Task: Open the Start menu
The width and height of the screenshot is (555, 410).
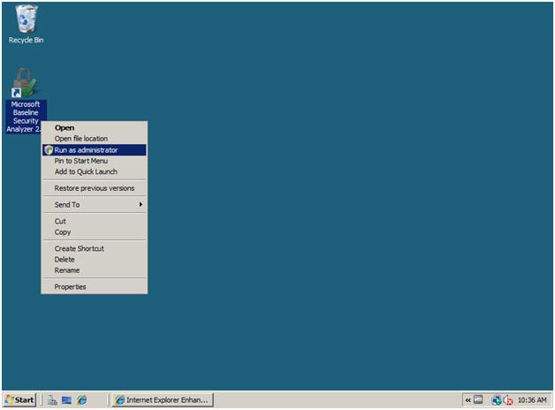Action: [x=19, y=400]
